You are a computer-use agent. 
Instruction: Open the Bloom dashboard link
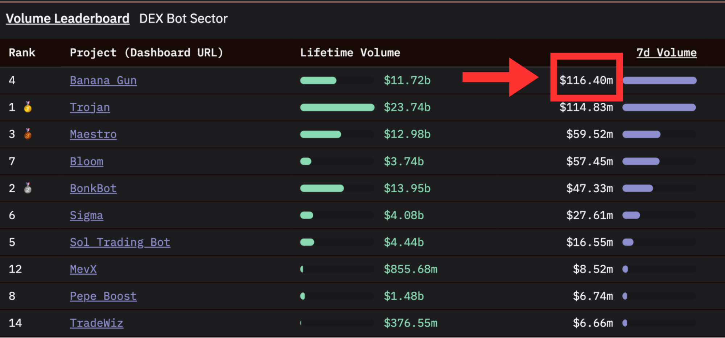click(86, 161)
